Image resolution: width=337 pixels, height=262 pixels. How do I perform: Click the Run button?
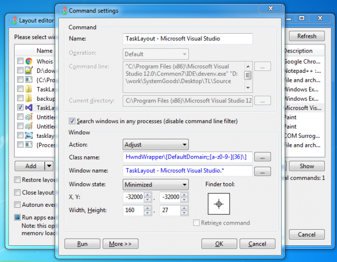[82, 244]
